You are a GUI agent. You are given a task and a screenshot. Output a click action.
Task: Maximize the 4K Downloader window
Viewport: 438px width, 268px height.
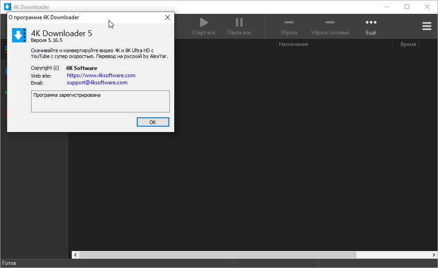(407, 7)
